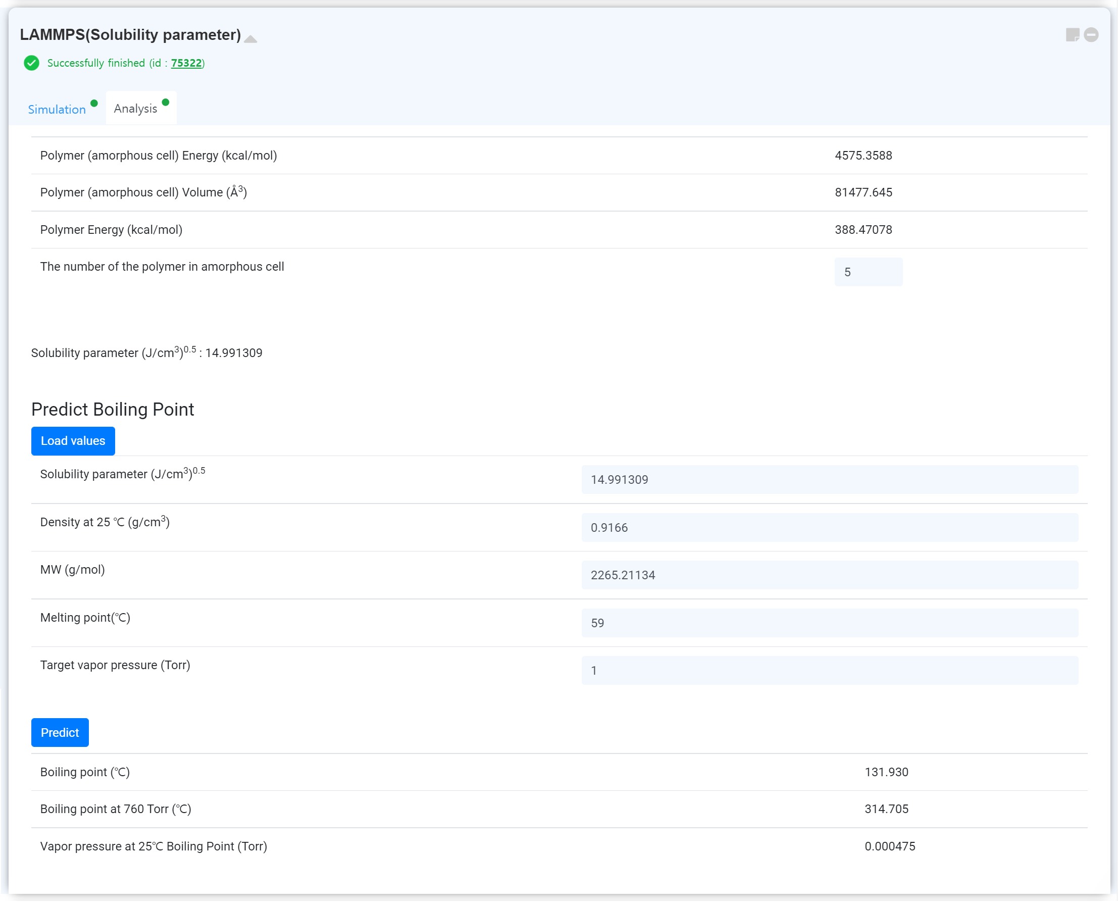Open job id 75322 link
Screen dimensions: 1118x906
[x=186, y=63]
